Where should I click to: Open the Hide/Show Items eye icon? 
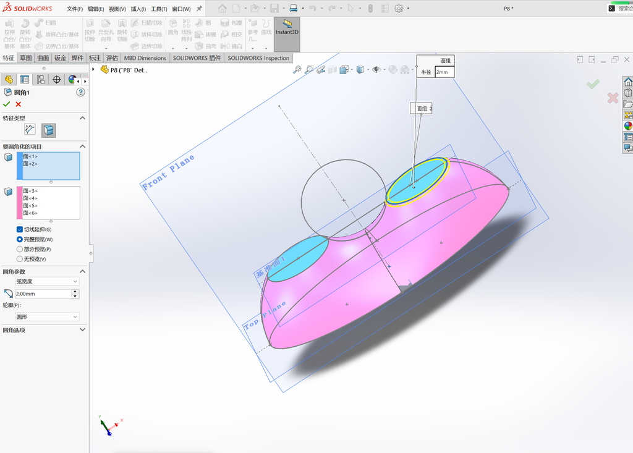coord(376,69)
